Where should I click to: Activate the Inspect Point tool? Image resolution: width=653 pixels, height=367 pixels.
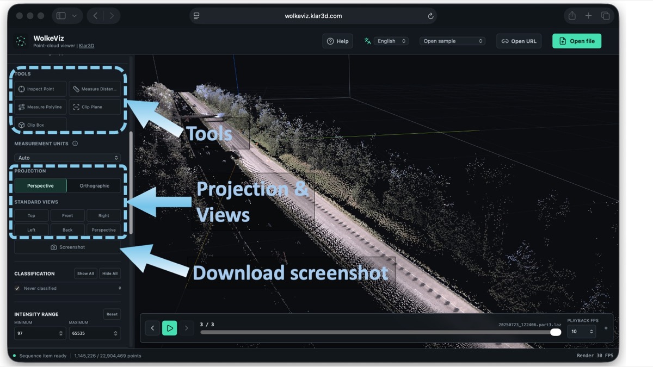(x=40, y=89)
